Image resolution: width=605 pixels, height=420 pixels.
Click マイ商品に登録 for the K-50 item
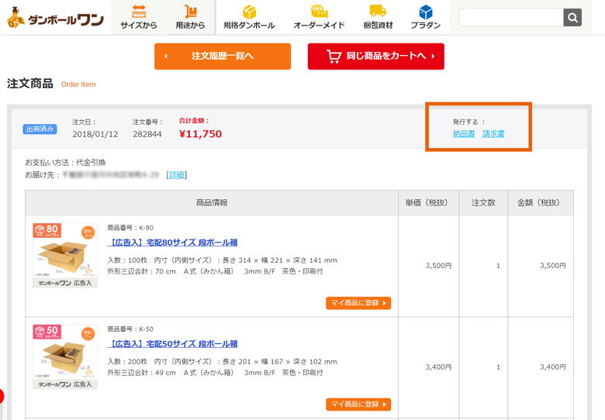click(x=358, y=405)
